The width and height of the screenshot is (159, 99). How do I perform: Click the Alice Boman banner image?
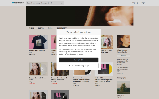(x=79, y=16)
